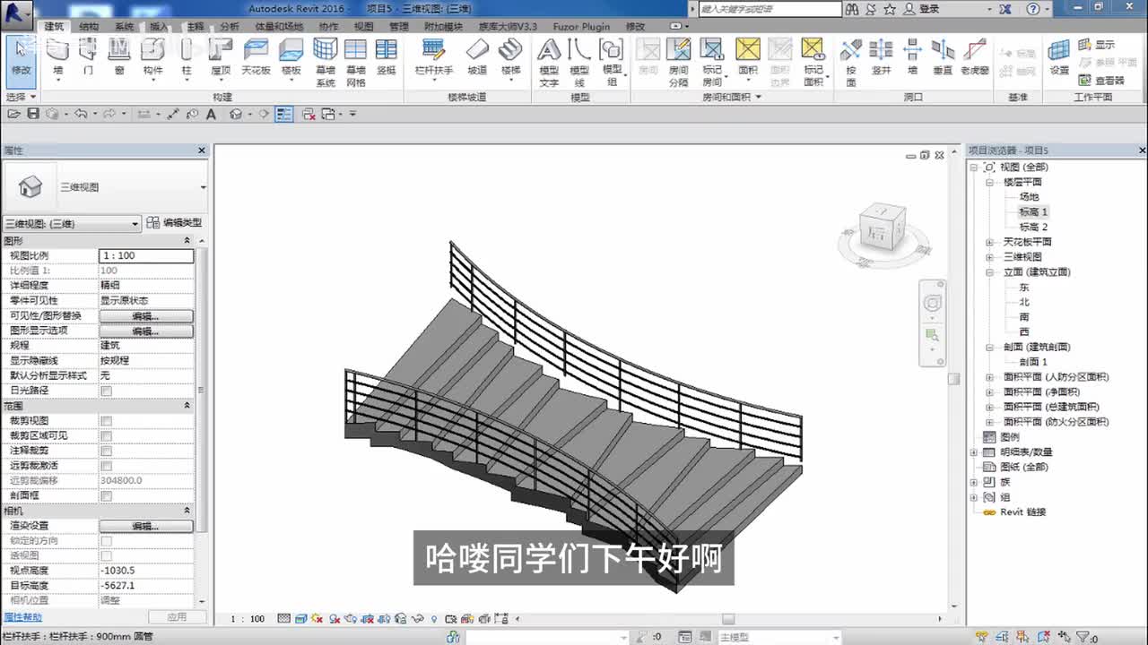Viewport: 1148px width, 645px height.
Task: Select 标高 1 in the project browser
Action: tap(1033, 212)
